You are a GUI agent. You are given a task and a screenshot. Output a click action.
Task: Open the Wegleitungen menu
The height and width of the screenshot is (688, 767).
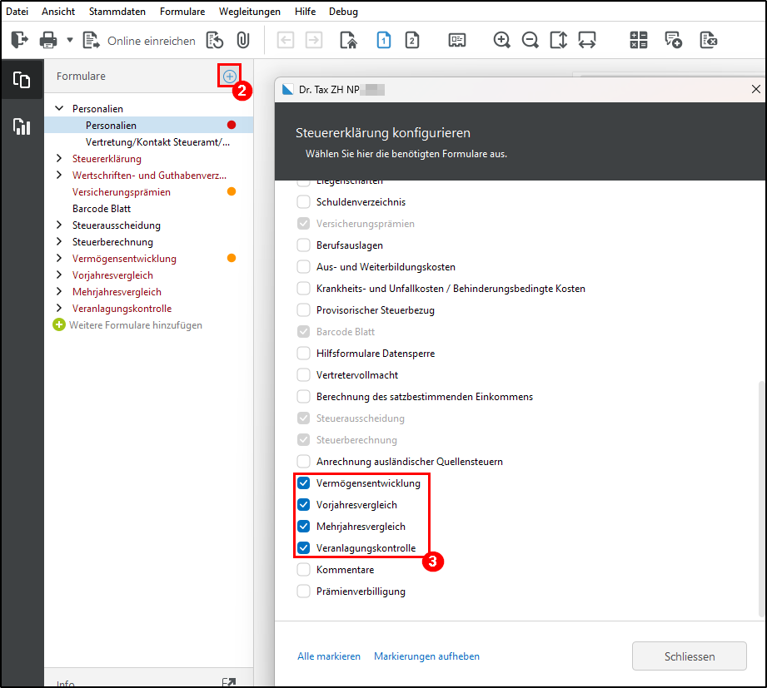[x=250, y=12]
